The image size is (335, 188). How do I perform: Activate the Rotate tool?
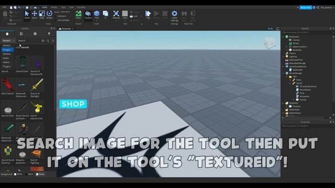pyautogui.click(x=49, y=15)
